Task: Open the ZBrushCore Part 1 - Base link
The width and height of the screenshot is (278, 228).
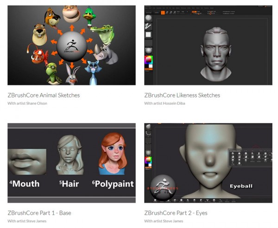Action: tap(39, 213)
